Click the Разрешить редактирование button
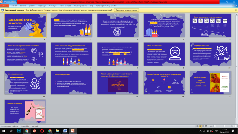 (x=126, y=10)
